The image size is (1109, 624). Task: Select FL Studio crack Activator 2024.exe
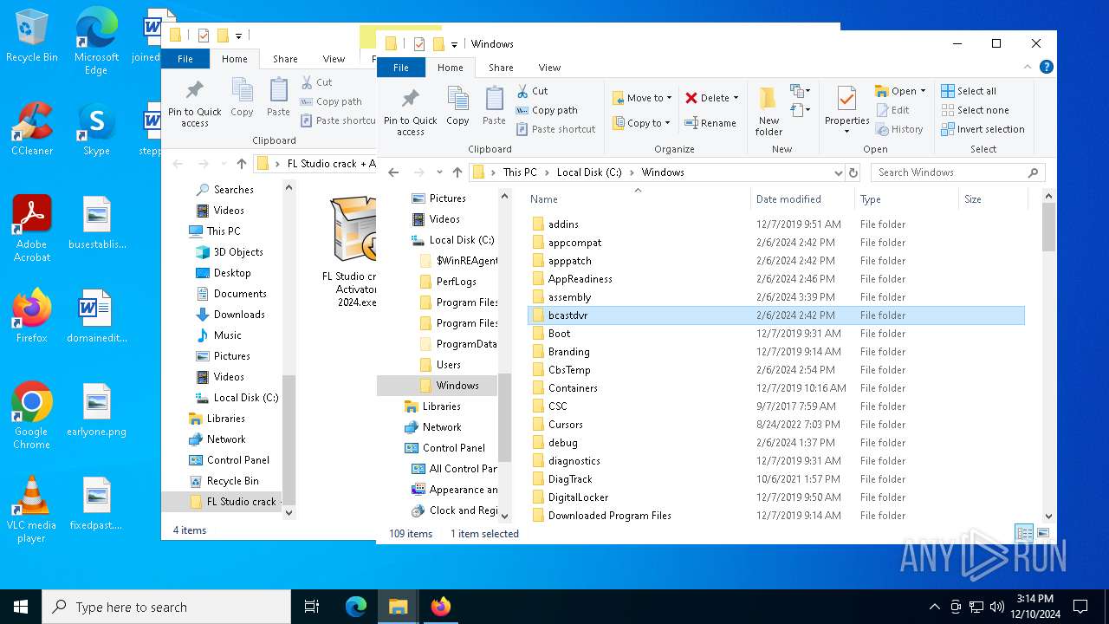point(351,253)
